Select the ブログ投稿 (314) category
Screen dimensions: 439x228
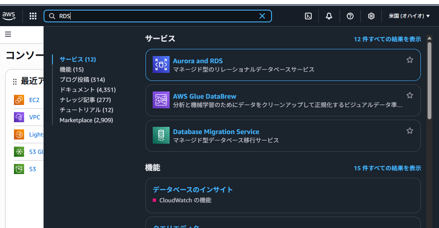[82, 80]
